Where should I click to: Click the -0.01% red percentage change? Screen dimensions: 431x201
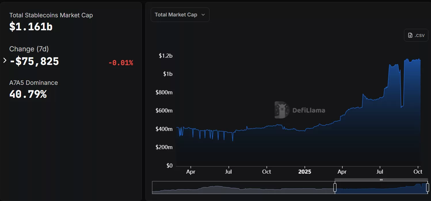point(121,63)
